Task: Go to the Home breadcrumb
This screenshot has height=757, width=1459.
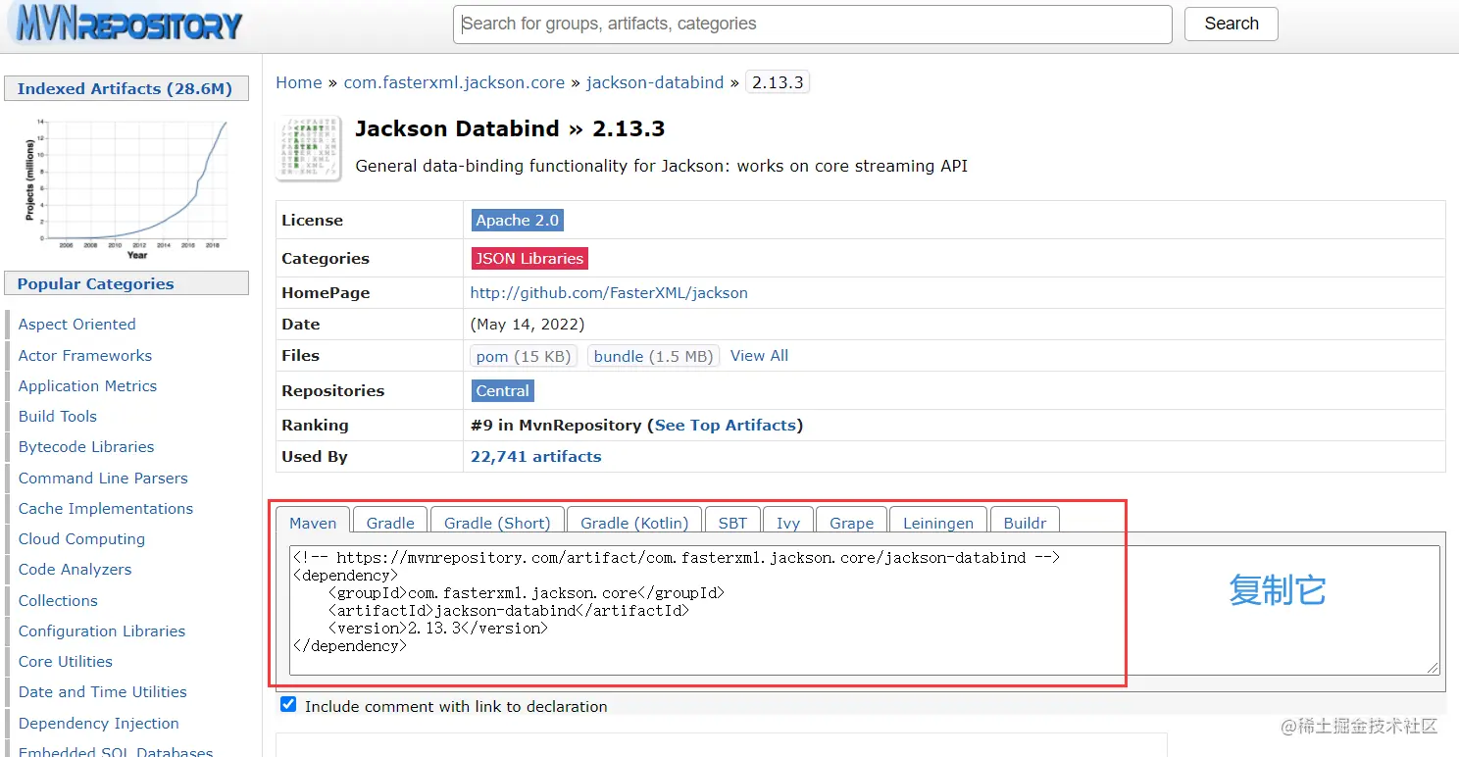Action: [x=299, y=82]
